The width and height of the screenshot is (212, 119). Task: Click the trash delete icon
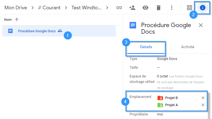159,8
